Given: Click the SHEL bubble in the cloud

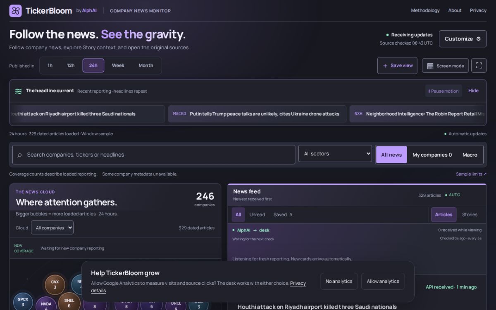Looking at the screenshot, I should pyautogui.click(x=69, y=303).
